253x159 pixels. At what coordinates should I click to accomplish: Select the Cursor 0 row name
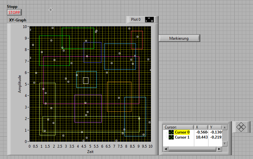(182, 132)
